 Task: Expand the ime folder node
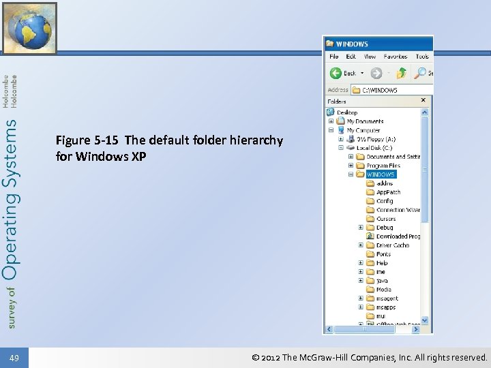point(361,272)
